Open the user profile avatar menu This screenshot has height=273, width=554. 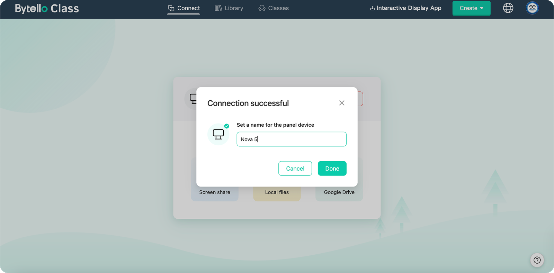[532, 8]
